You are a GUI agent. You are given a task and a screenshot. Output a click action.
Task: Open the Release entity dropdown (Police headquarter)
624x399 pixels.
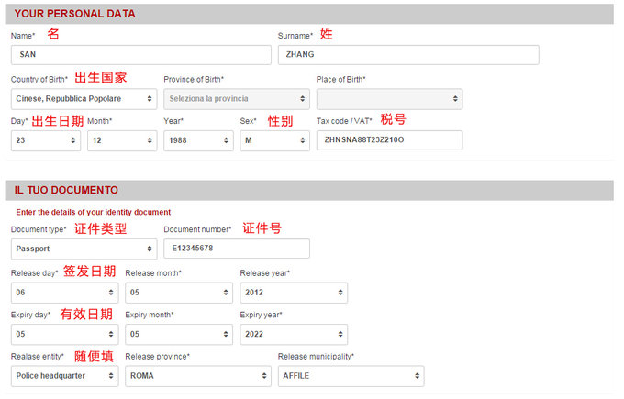tap(64, 376)
